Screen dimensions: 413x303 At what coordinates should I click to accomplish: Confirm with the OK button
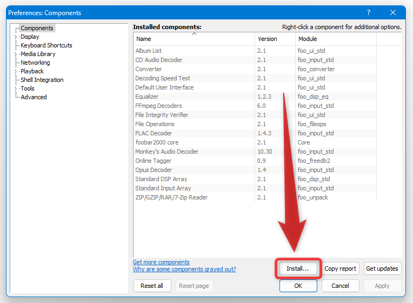pos(298,286)
